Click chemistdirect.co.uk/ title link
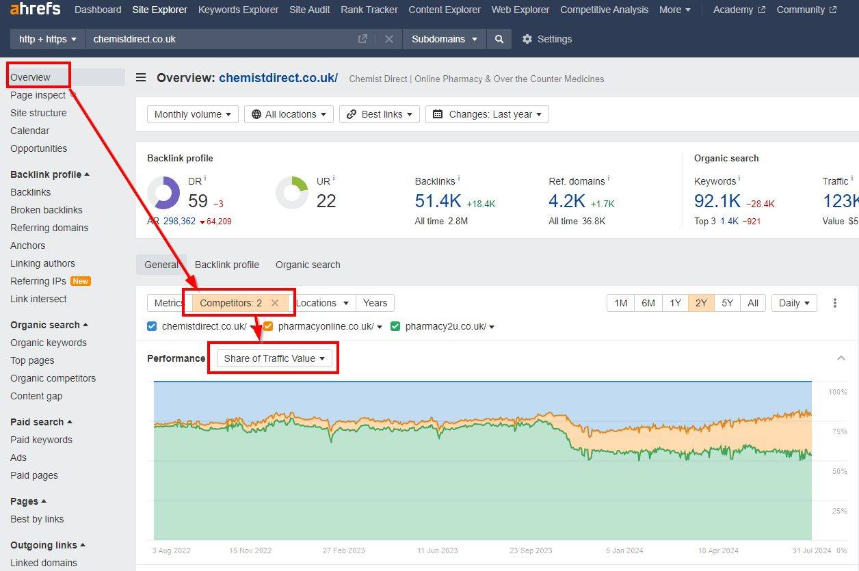The image size is (859, 571). tap(278, 77)
